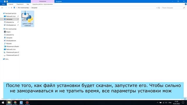Screen dimensions: 187x105
Task: Select the Управление contextual tab header
Action: pos(43,1)
